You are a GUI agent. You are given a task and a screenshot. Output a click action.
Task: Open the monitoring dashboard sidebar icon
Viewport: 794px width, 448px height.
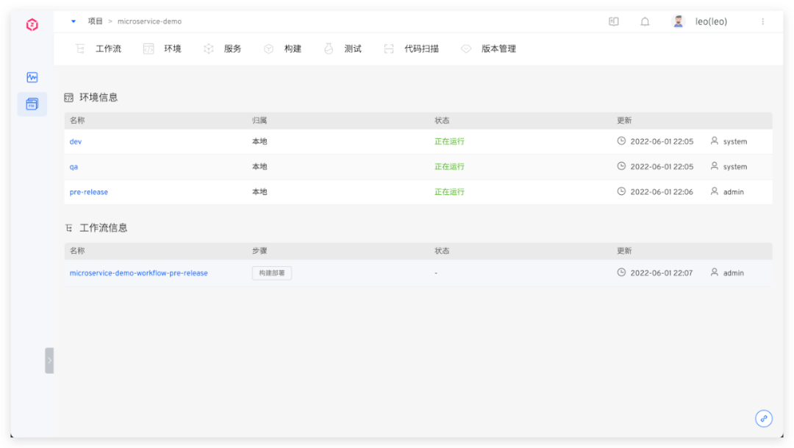pyautogui.click(x=32, y=77)
